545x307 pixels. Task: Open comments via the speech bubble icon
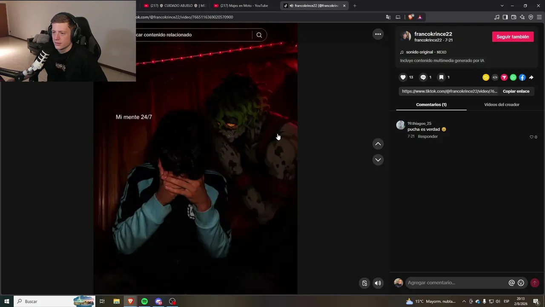[423, 77]
